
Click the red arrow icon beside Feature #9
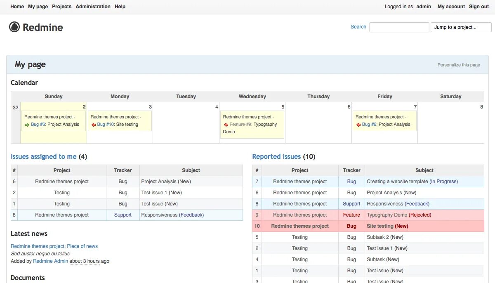[x=225, y=124]
